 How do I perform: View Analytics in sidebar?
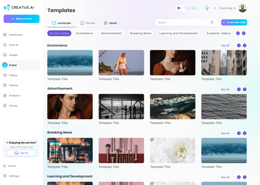tap(11, 95)
